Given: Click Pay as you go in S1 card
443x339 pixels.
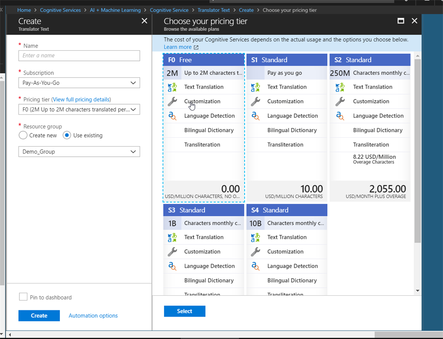Looking at the screenshot, I should [x=284, y=73].
